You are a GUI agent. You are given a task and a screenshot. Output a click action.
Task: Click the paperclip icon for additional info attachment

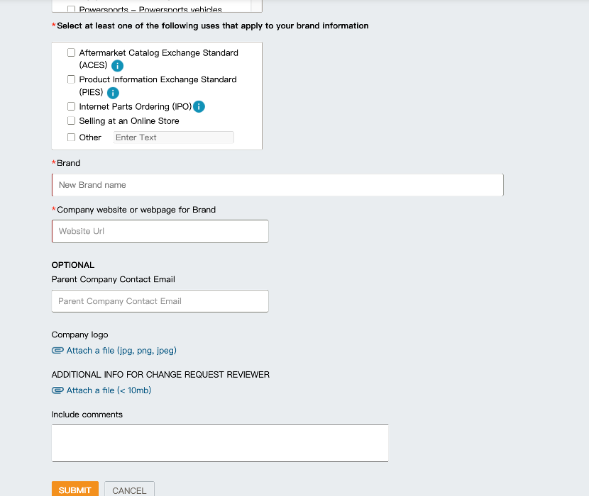(x=57, y=390)
